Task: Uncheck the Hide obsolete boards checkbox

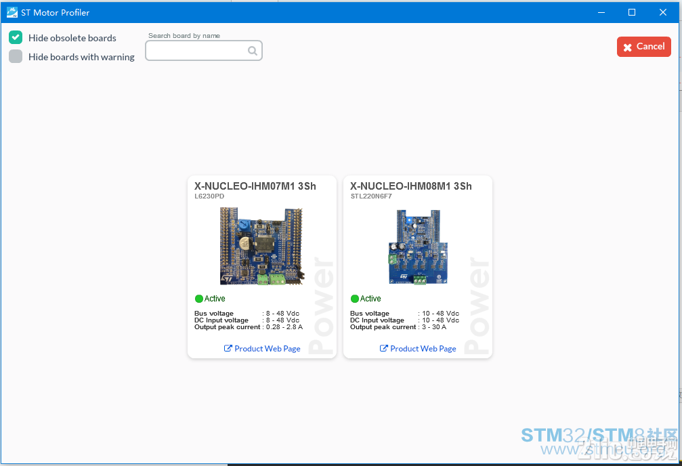Action: [x=16, y=37]
